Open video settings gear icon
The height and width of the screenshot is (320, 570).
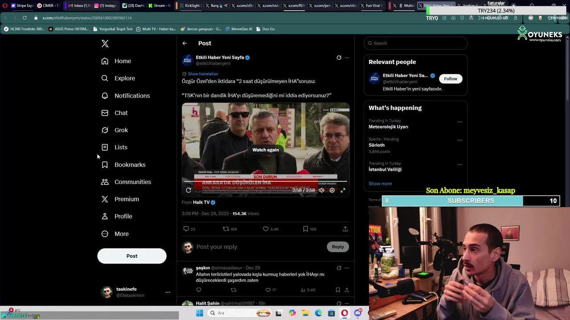click(x=332, y=190)
